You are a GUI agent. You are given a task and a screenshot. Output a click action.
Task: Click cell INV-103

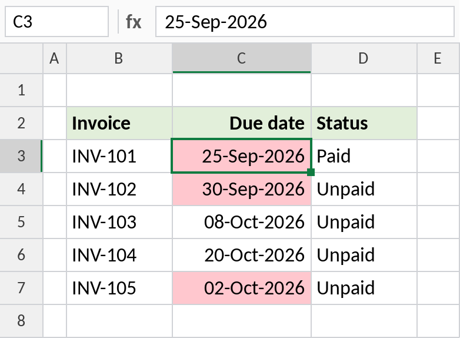click(x=119, y=222)
